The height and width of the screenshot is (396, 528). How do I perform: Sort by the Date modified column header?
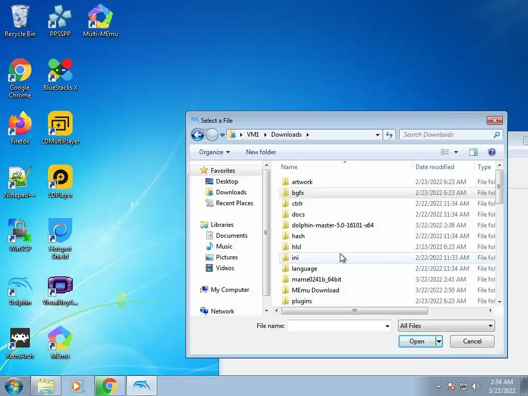(442, 167)
